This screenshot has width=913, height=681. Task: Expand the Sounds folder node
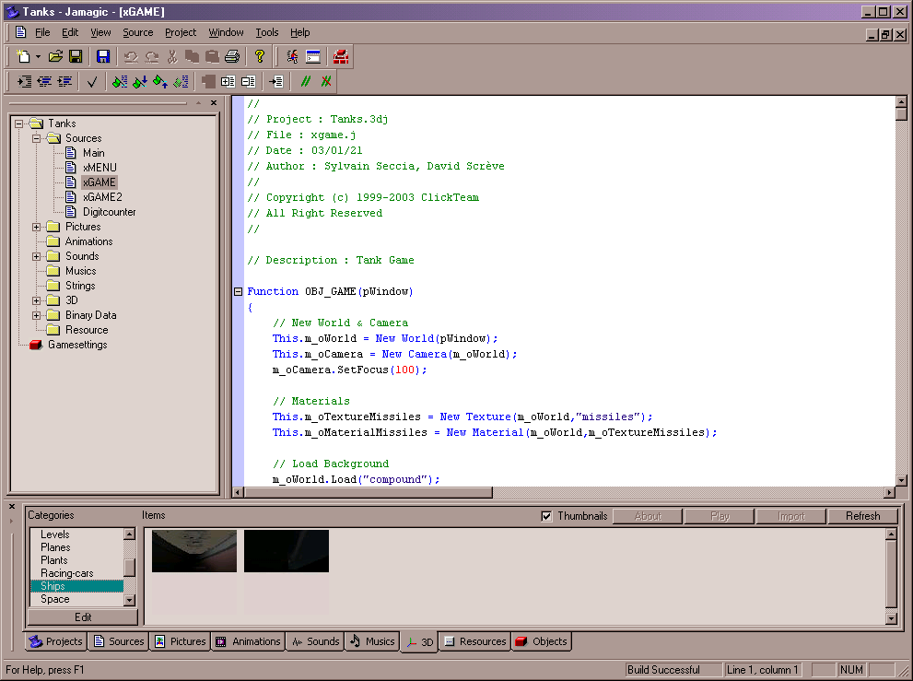37,256
